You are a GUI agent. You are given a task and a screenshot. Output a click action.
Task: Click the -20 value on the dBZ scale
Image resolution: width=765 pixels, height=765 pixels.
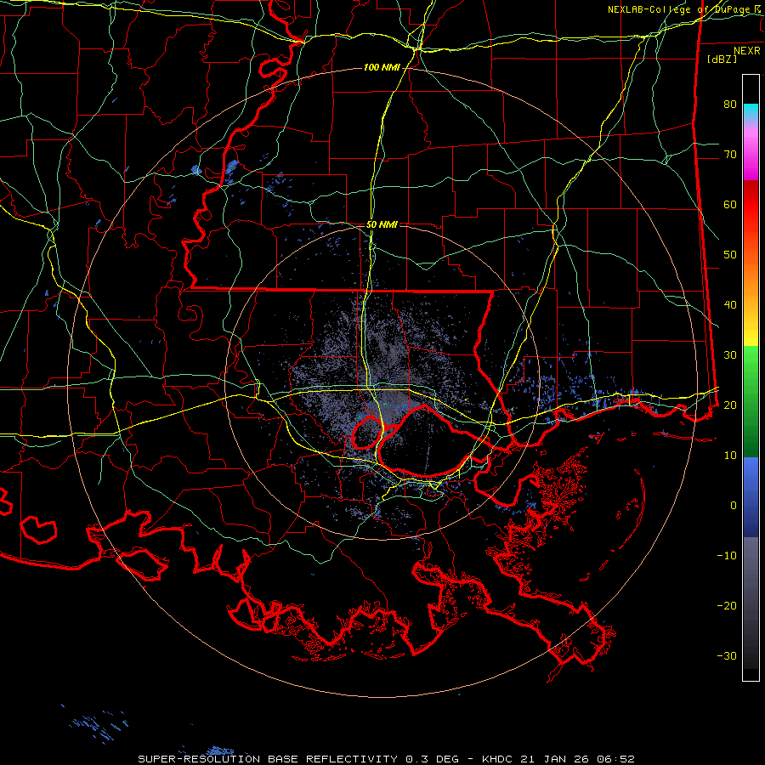pyautogui.click(x=727, y=605)
